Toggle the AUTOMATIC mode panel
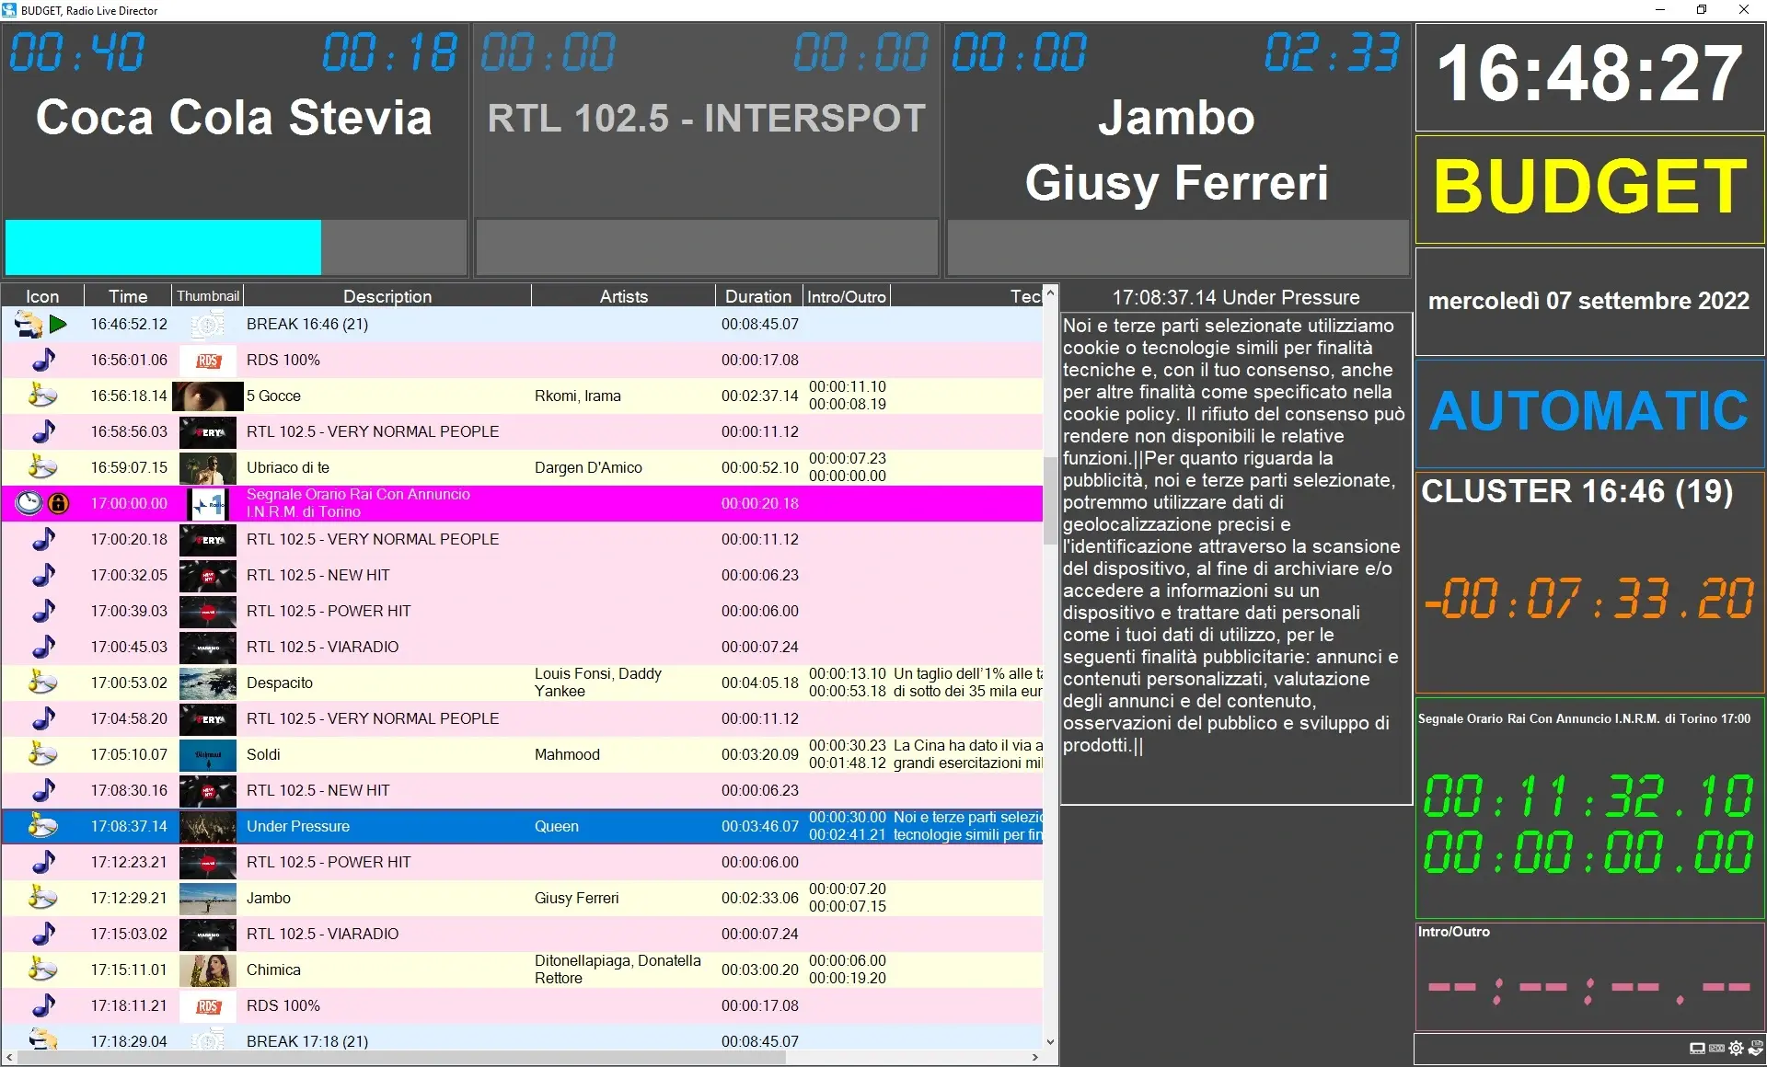The image size is (1767, 1067). point(1588,411)
